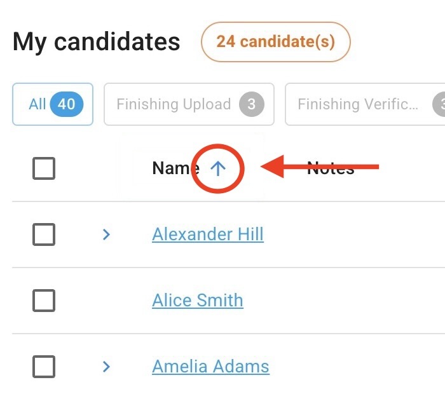Tick the checkbox beside Alice Smith
445x394 pixels.
(44, 301)
